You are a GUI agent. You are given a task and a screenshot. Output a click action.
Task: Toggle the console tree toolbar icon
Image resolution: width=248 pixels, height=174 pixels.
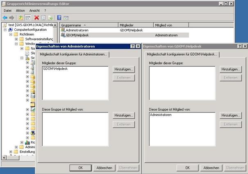[27, 18]
